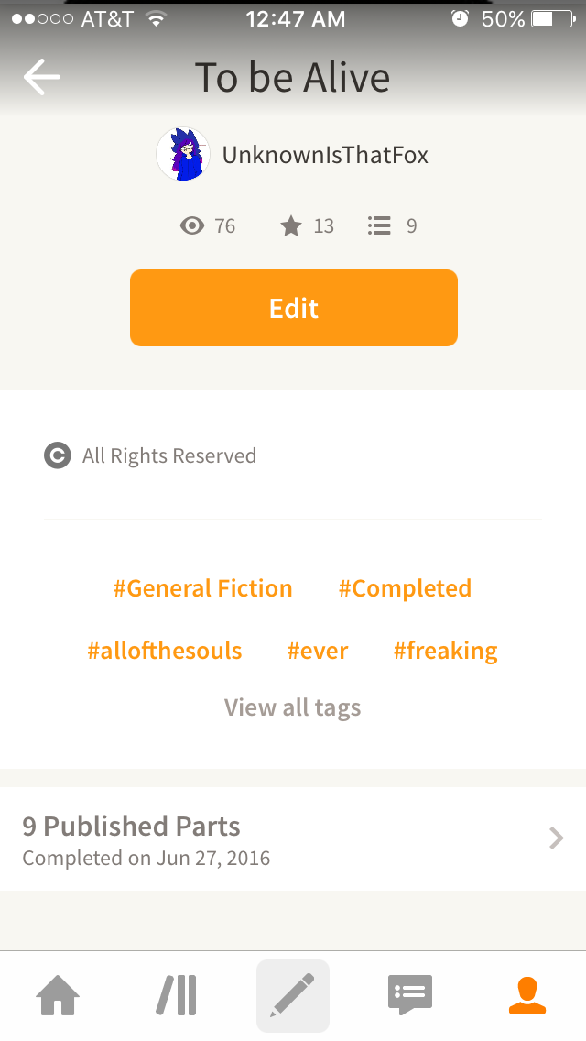Image resolution: width=586 pixels, height=1041 pixels.
Task: Tap the pencil Write icon
Action: (293, 995)
